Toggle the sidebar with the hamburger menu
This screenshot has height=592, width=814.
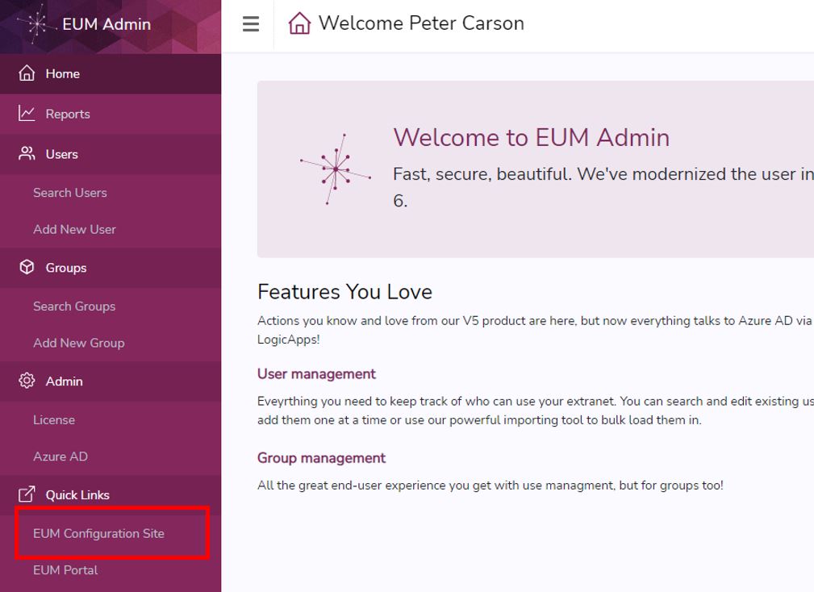[x=250, y=24]
